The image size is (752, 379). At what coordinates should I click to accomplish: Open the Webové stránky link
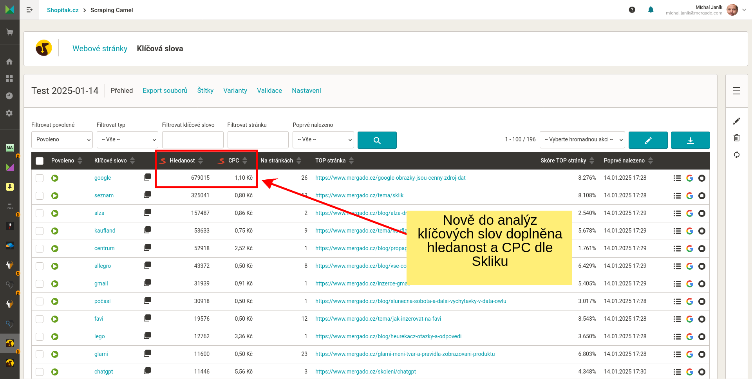tap(100, 49)
